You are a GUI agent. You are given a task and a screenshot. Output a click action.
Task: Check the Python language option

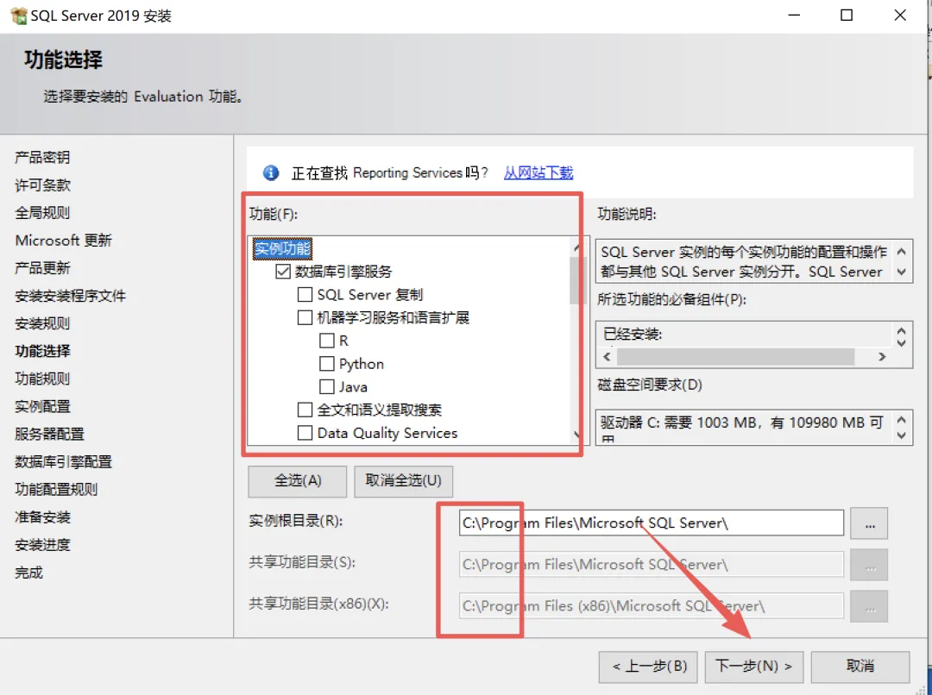(x=327, y=364)
